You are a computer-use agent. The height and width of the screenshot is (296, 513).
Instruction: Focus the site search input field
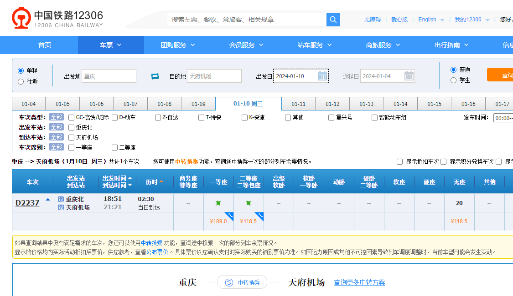[x=247, y=20]
